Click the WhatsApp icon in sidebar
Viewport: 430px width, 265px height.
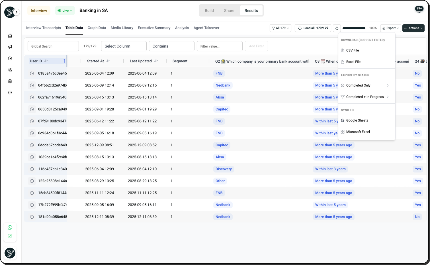click(10, 227)
